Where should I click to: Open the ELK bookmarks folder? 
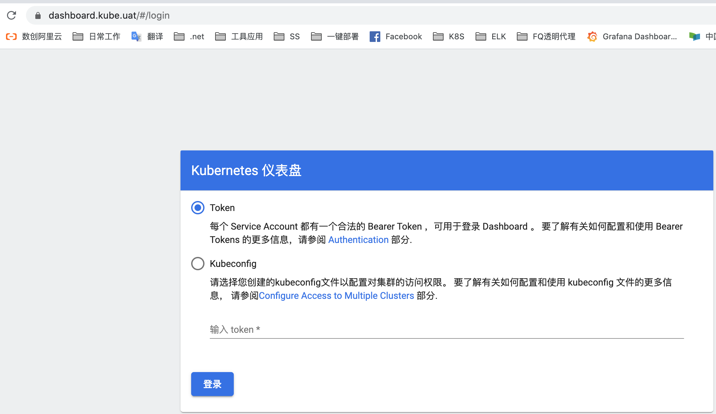(x=491, y=37)
